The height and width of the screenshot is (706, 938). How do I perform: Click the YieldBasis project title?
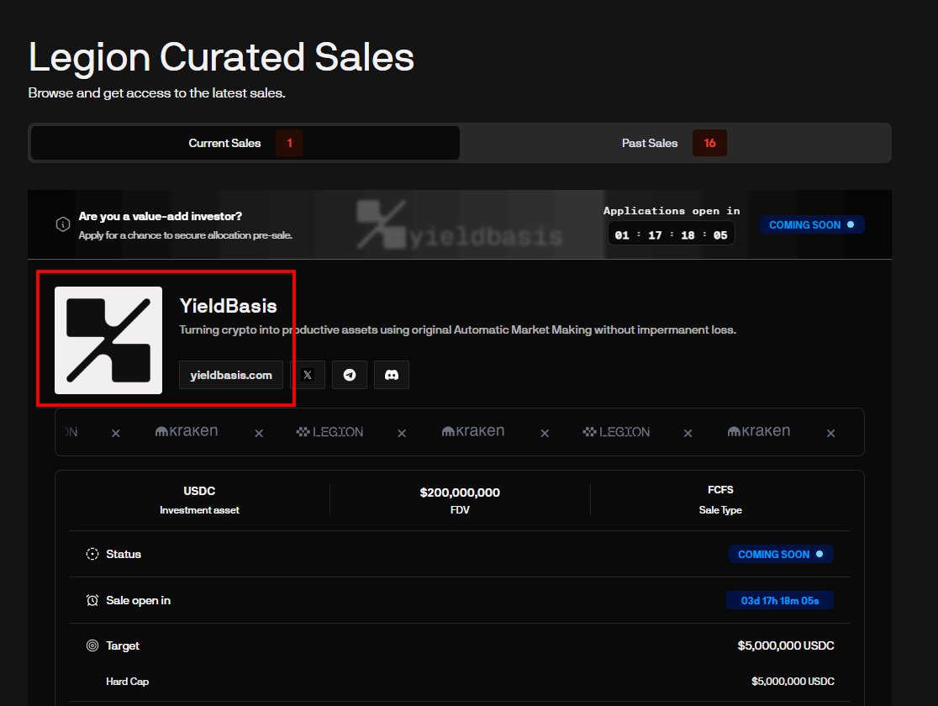point(228,306)
